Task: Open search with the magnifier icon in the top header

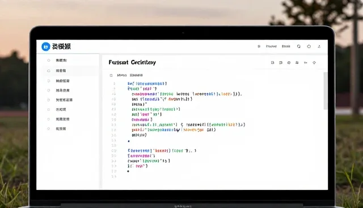Action: 299,46
